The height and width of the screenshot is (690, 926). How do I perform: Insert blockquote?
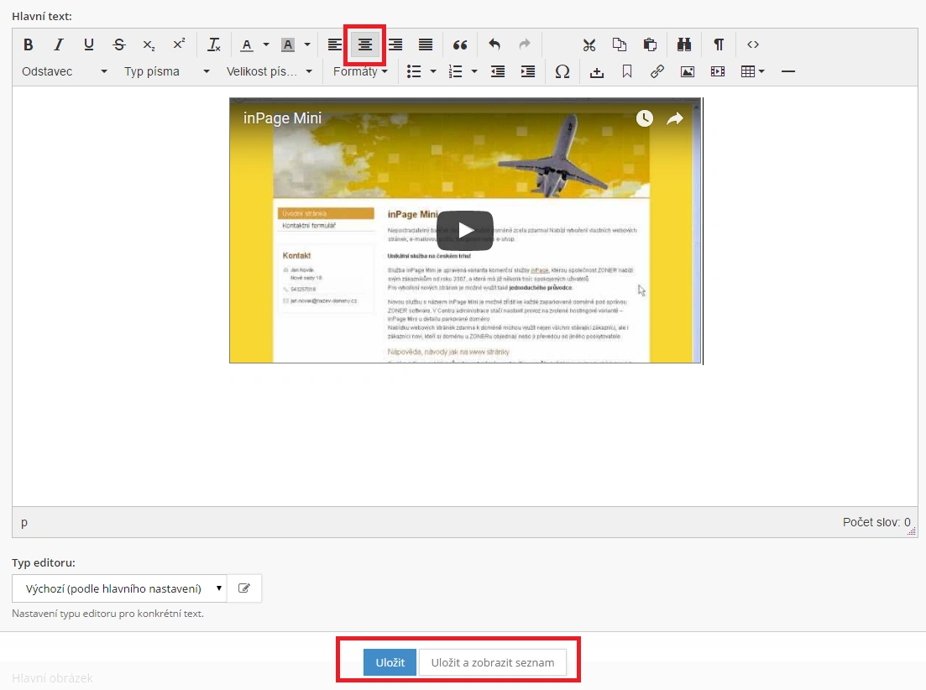click(460, 44)
